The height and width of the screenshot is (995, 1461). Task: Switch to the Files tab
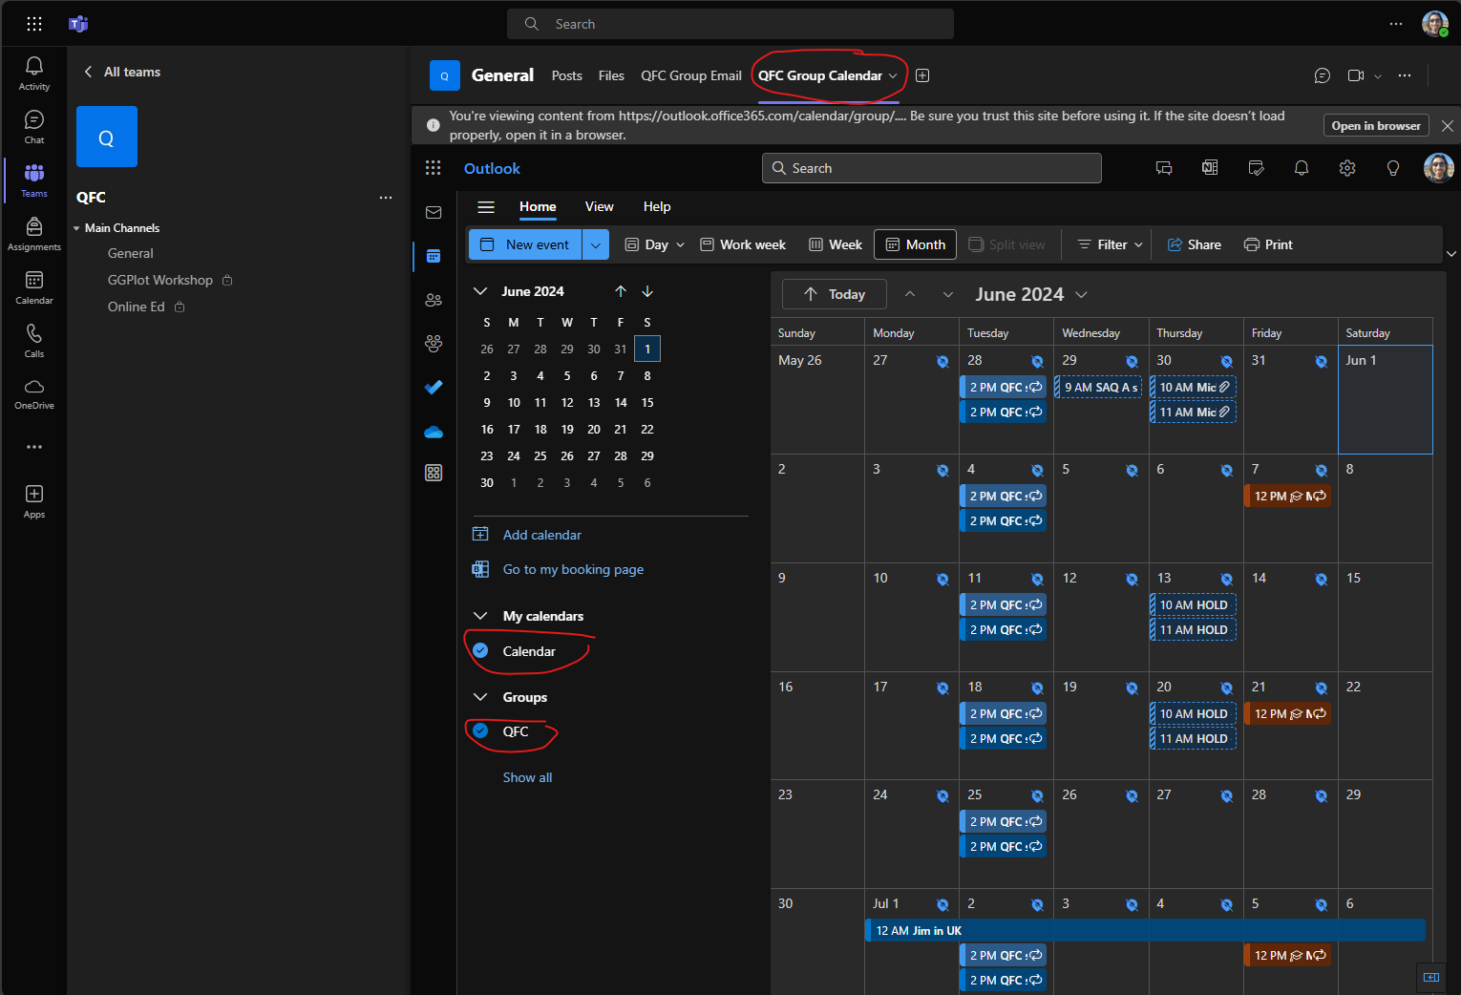click(611, 75)
